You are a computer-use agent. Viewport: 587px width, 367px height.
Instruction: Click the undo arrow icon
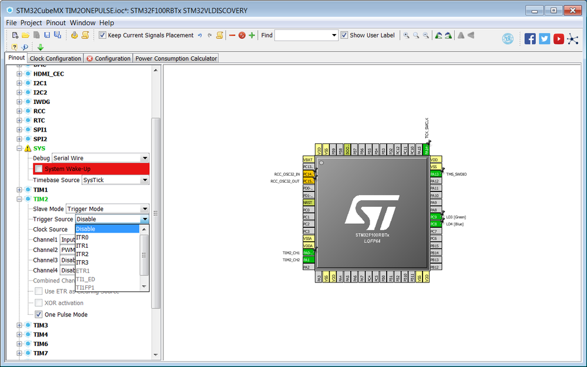click(200, 36)
